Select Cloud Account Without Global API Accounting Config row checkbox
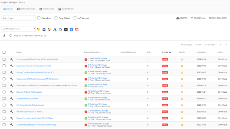Screen dimensions: 230x129 point(4,59)
